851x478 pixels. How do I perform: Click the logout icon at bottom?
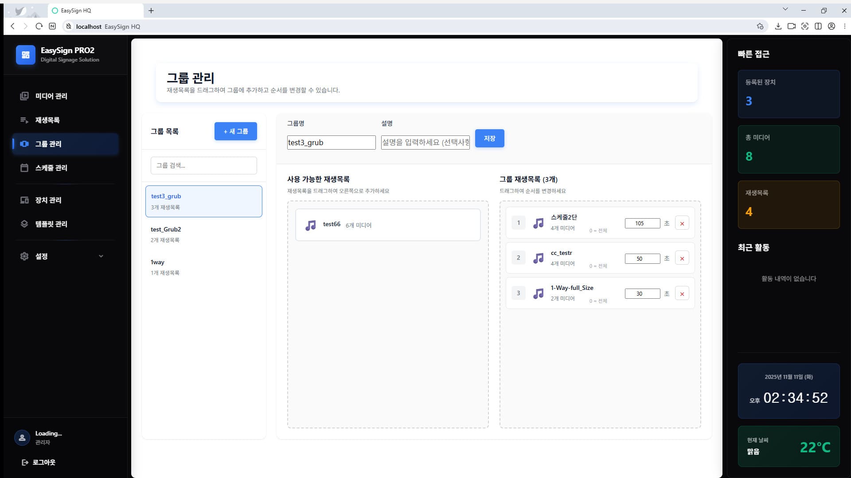(25, 462)
